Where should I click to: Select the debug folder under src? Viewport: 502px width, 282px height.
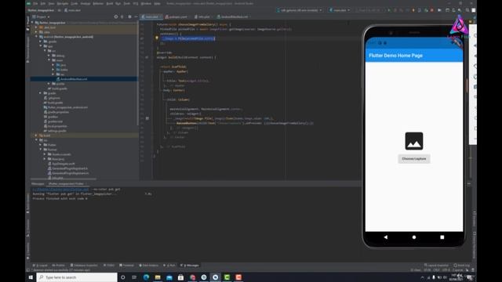60,56
